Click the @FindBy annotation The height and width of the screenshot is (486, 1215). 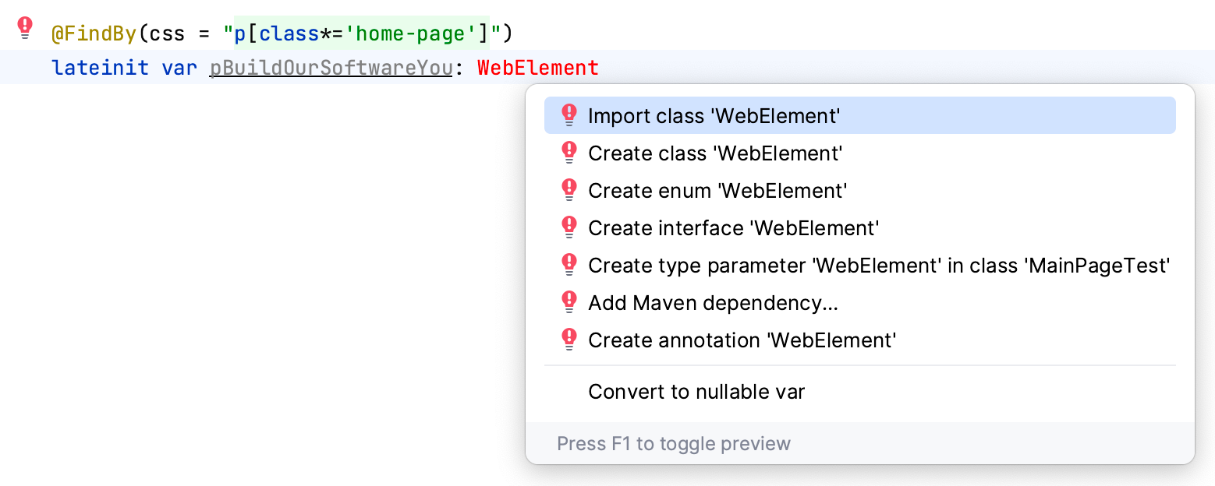pyautogui.click(x=94, y=34)
